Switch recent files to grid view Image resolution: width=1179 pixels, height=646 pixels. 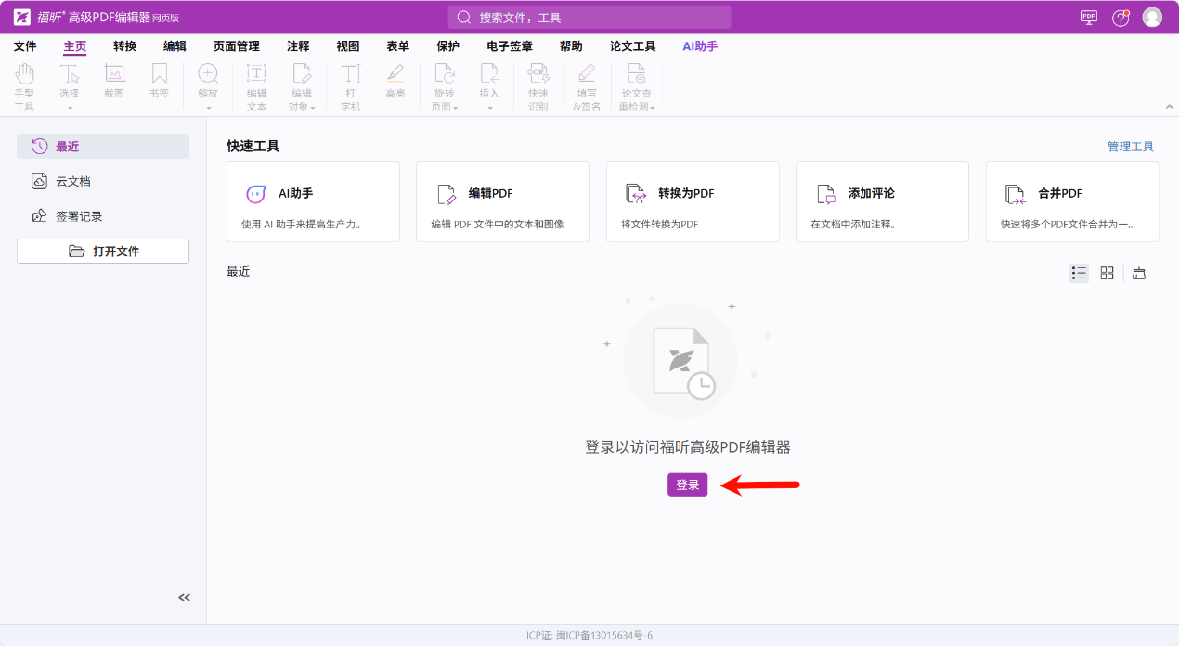pyautogui.click(x=1107, y=273)
